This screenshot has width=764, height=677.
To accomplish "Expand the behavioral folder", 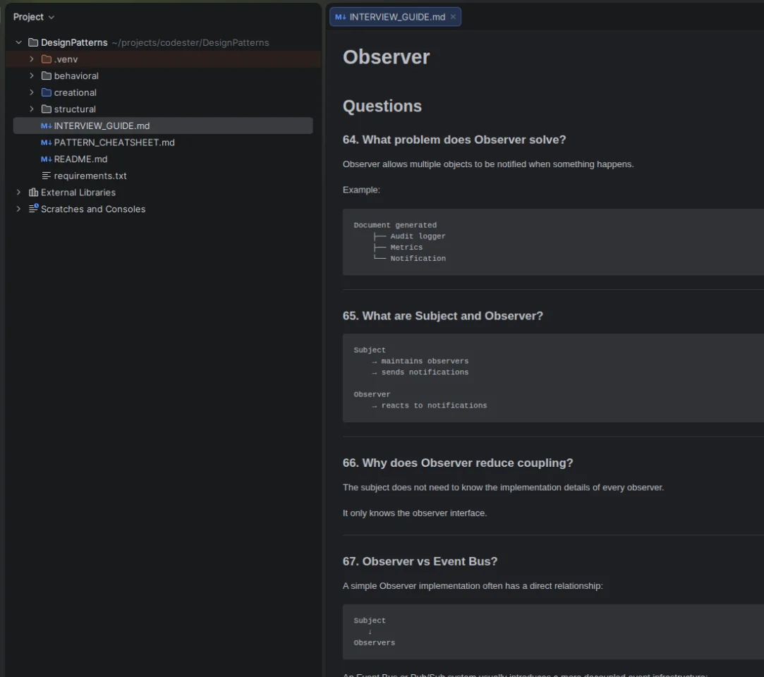I will [32, 75].
